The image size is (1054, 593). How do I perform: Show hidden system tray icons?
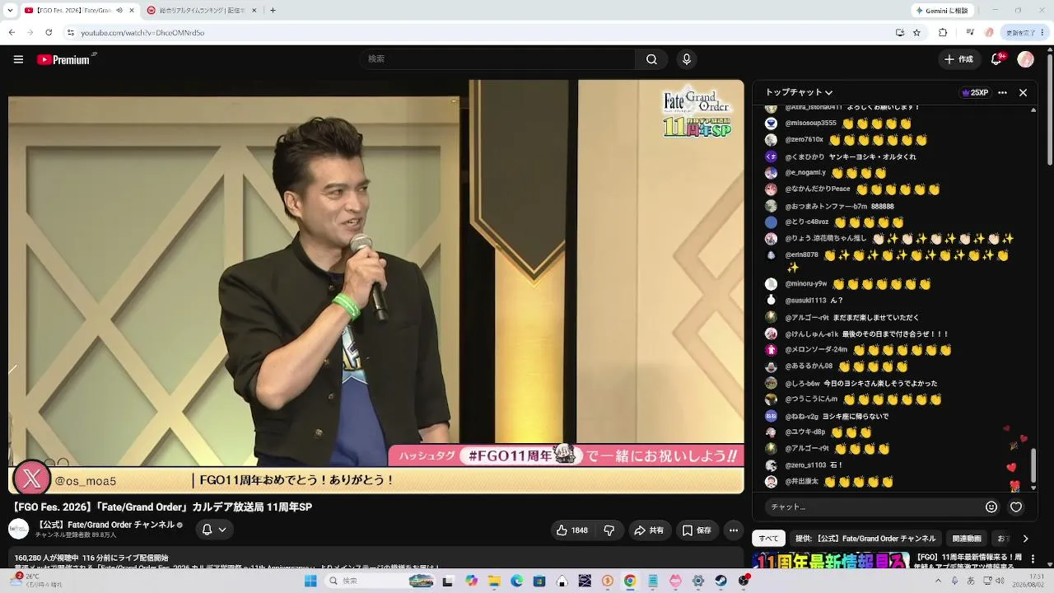click(937, 581)
